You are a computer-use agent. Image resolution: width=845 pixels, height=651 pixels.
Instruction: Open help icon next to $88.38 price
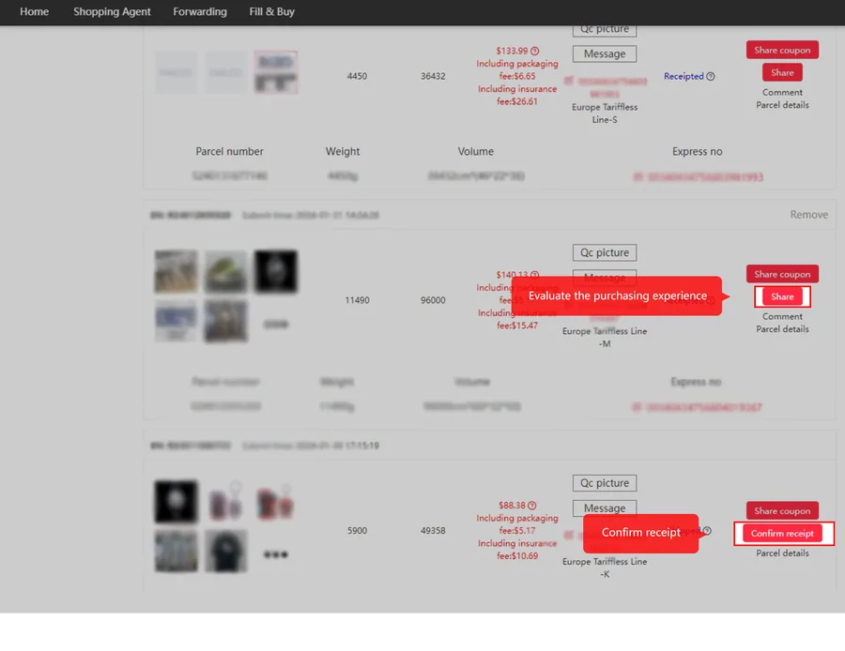click(532, 506)
